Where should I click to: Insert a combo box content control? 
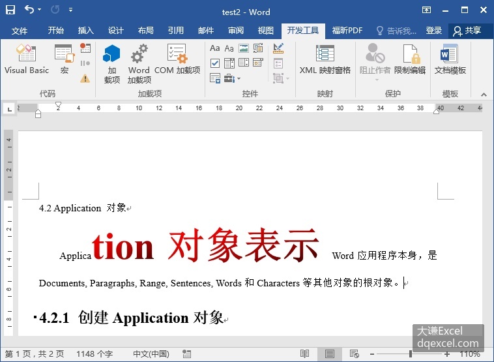tap(229, 63)
